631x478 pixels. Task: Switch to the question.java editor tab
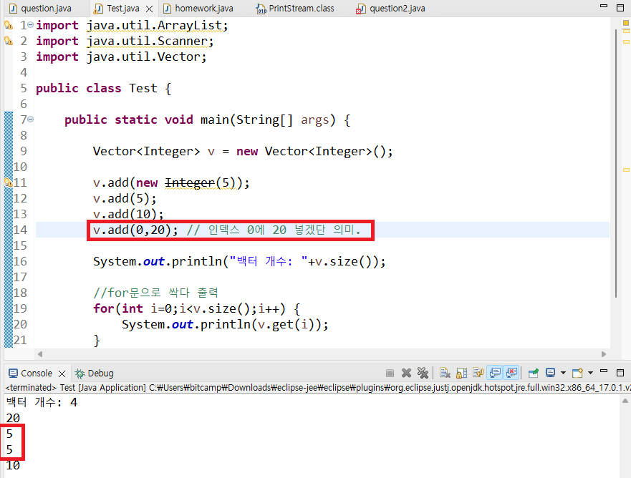tap(40, 9)
